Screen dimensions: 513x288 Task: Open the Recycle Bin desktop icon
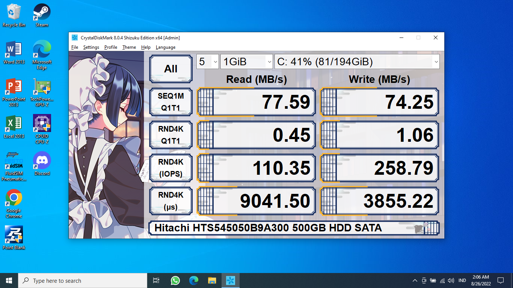[x=14, y=15]
